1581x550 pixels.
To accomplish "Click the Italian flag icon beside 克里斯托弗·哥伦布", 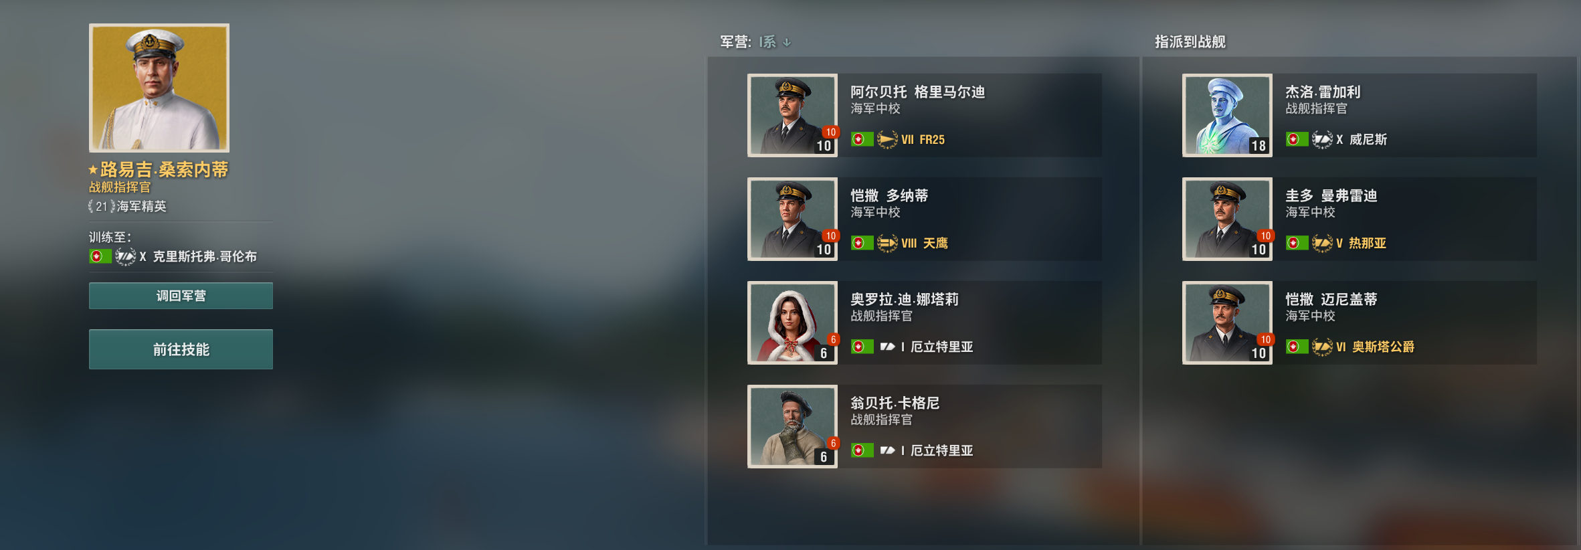I will tap(100, 256).
